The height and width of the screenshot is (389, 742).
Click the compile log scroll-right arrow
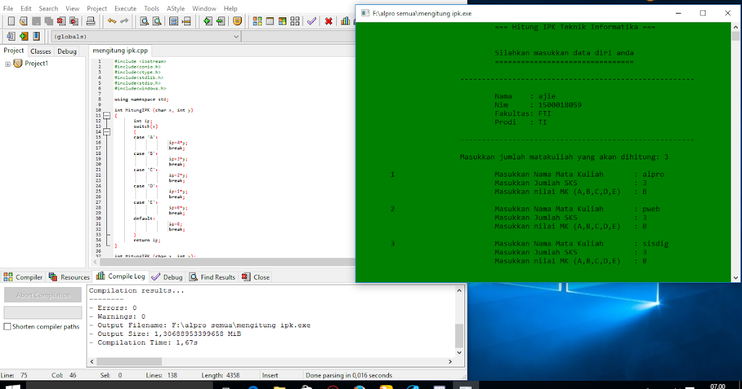click(450, 361)
